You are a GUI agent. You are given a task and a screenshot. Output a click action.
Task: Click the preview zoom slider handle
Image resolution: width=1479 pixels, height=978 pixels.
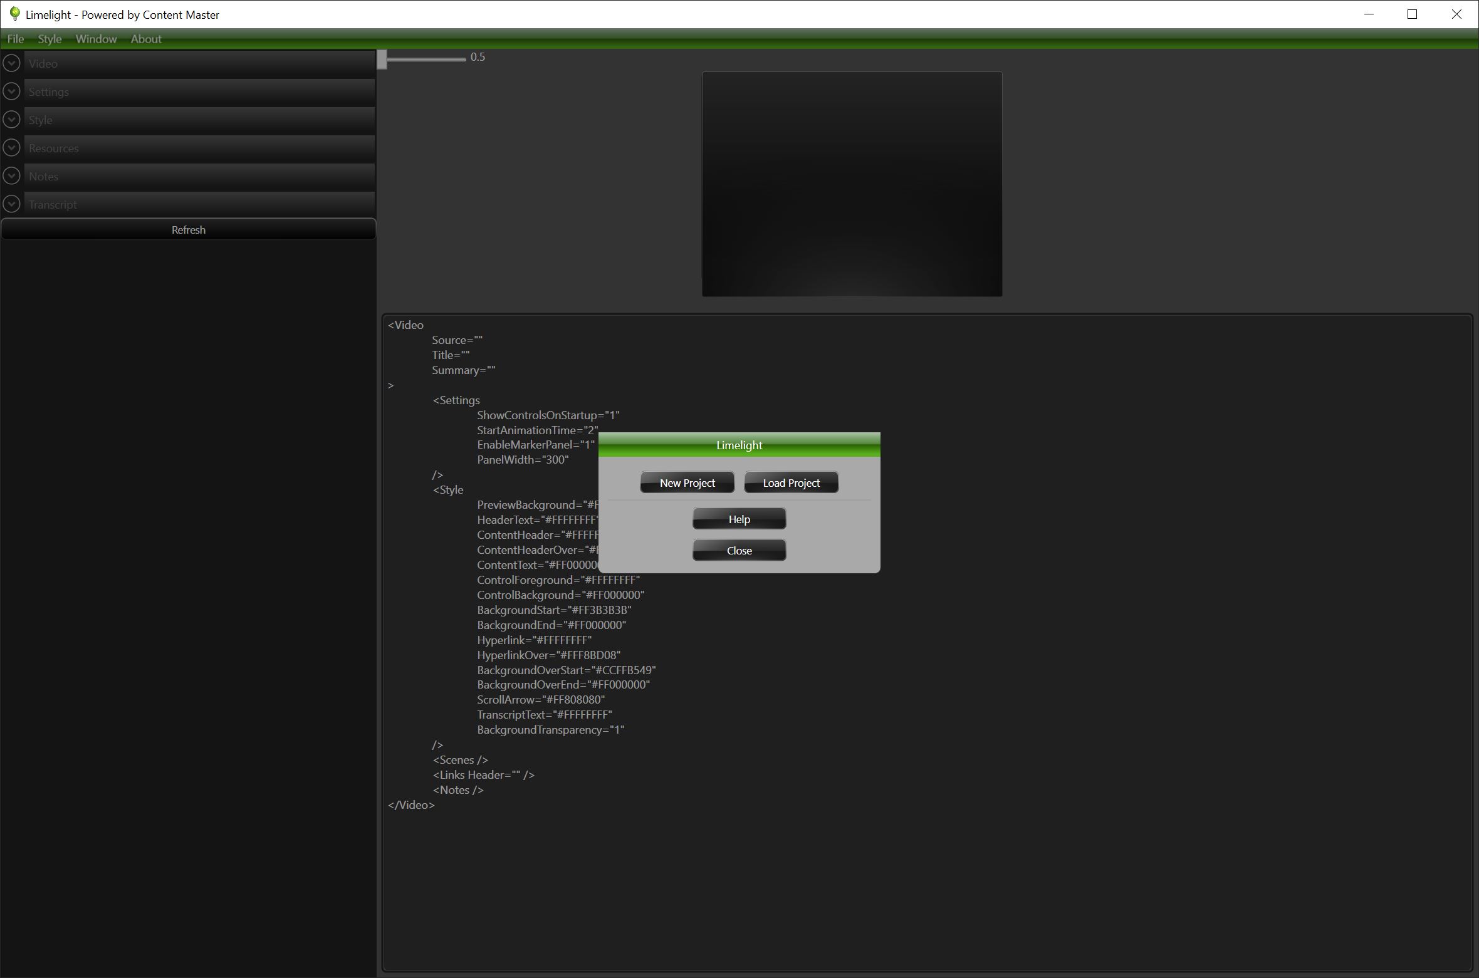[382, 60]
